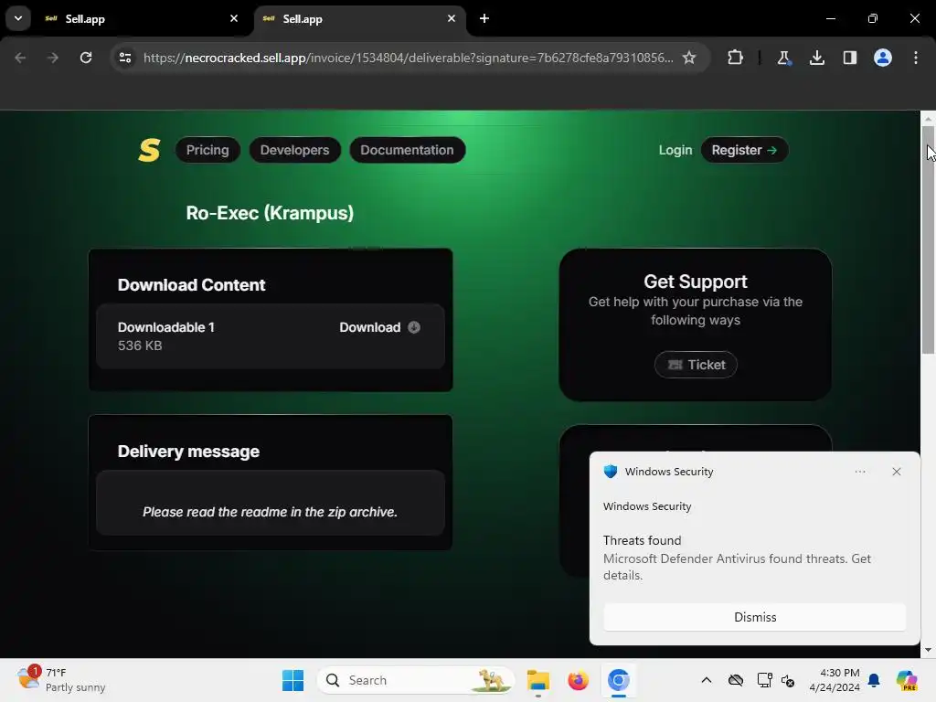Select the second Sell.app tab
936x702 pixels.
(x=359, y=19)
